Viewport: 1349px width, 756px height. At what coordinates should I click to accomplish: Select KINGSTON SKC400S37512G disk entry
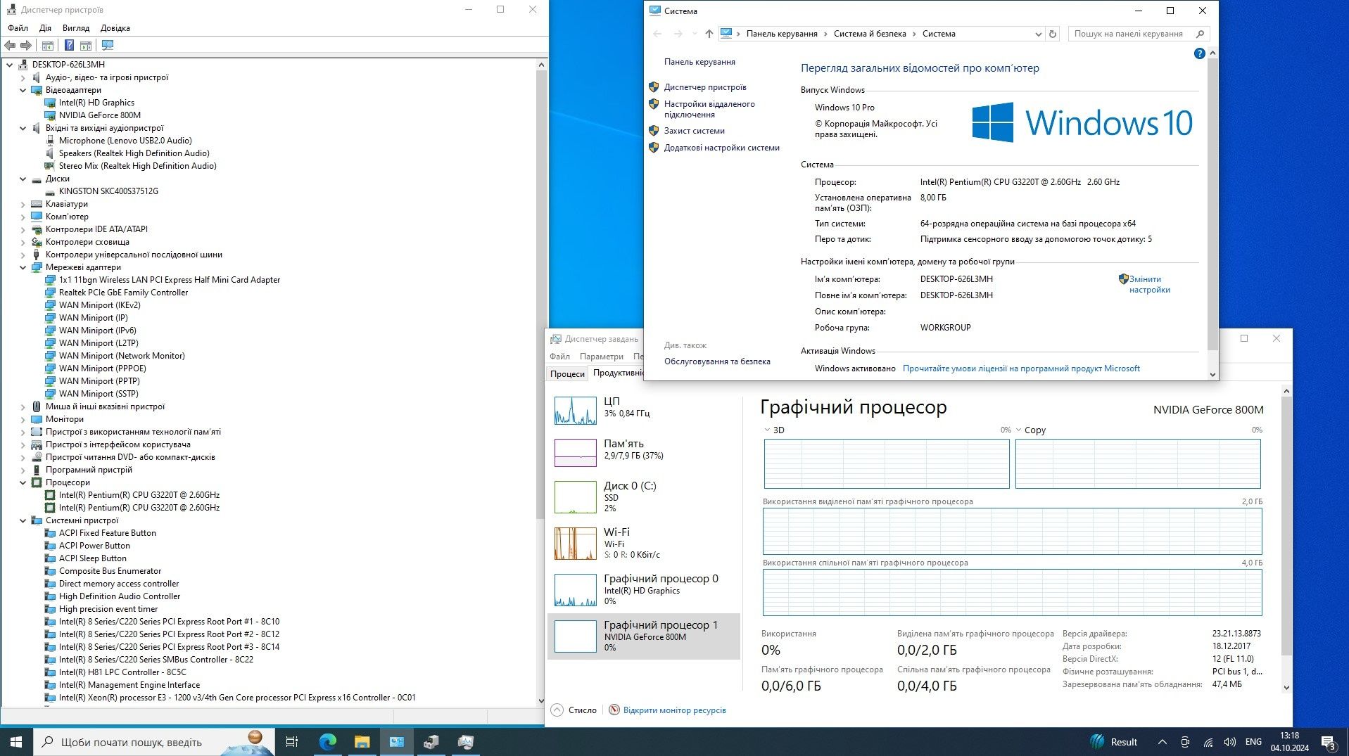(x=108, y=191)
